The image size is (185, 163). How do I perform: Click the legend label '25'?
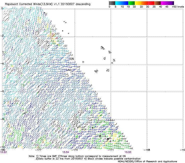(x=141, y=7)
